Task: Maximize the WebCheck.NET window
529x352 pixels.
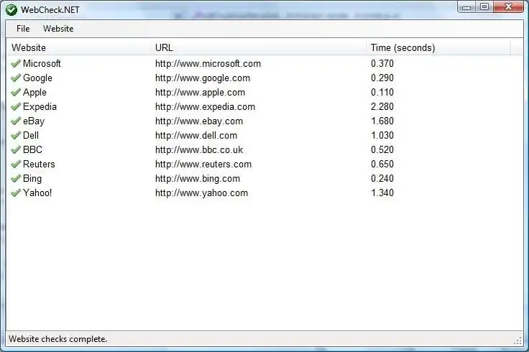Action: tap(484, 7)
